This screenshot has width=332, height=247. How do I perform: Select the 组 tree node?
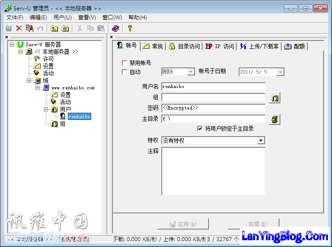pyautogui.click(x=62, y=123)
